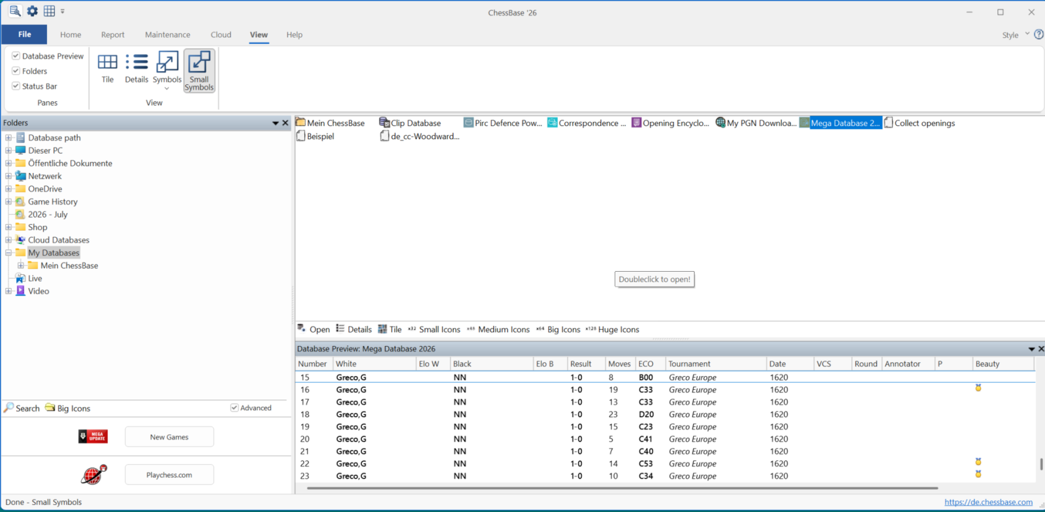1045x512 pixels.
Task: Uncheck the Database Preview checkbox
Action: click(16, 56)
